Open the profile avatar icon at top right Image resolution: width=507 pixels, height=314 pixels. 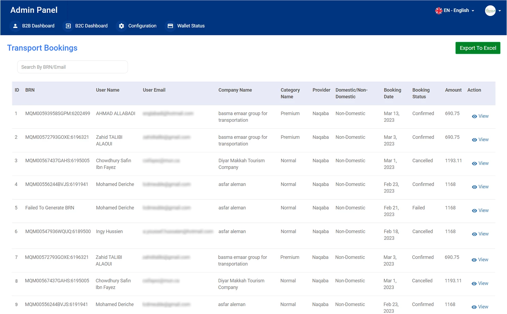[x=490, y=11]
